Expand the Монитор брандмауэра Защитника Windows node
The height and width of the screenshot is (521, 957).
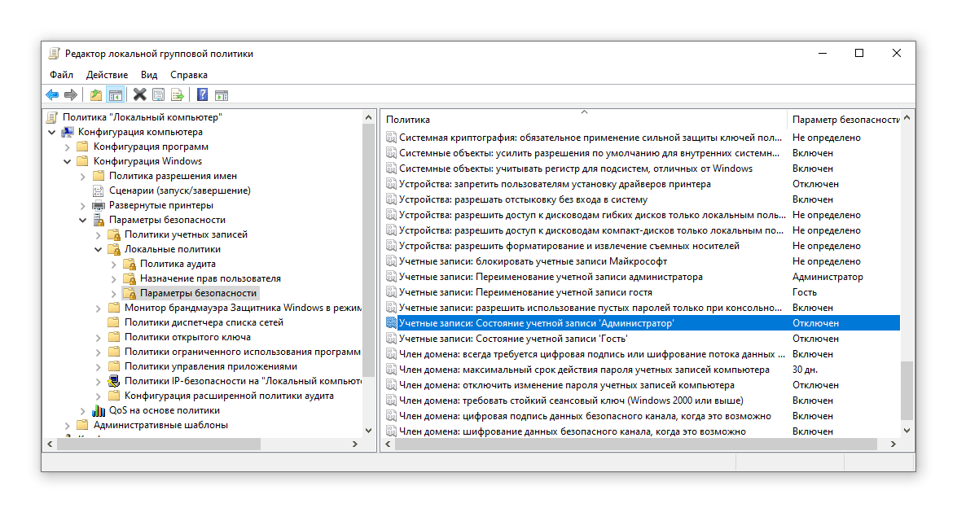point(99,308)
